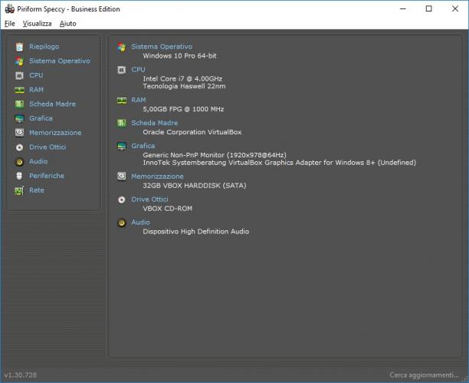Click the disc icon beside Drive Ottici heading

pos(121,200)
